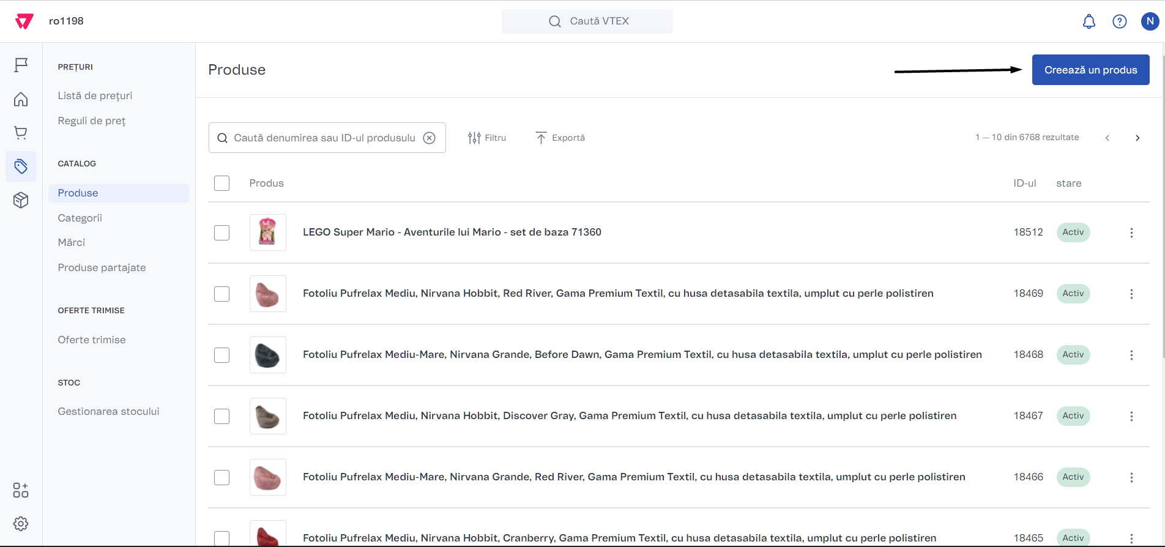
Task: Open three-dot menu for product 18467
Action: 1131,416
